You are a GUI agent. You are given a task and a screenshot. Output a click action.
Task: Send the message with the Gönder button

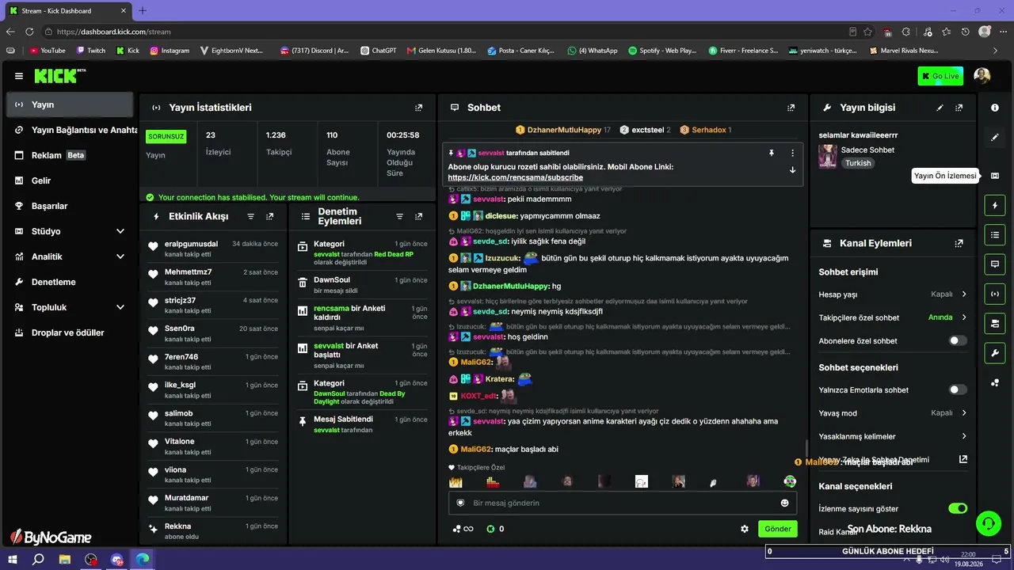[778, 529]
